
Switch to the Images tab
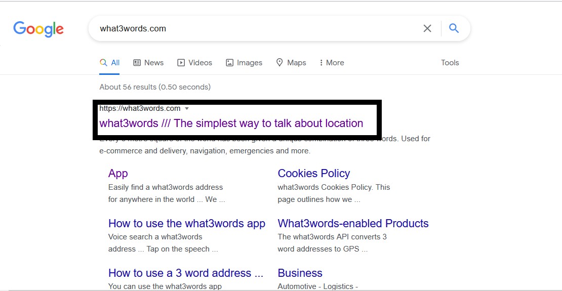pos(244,63)
